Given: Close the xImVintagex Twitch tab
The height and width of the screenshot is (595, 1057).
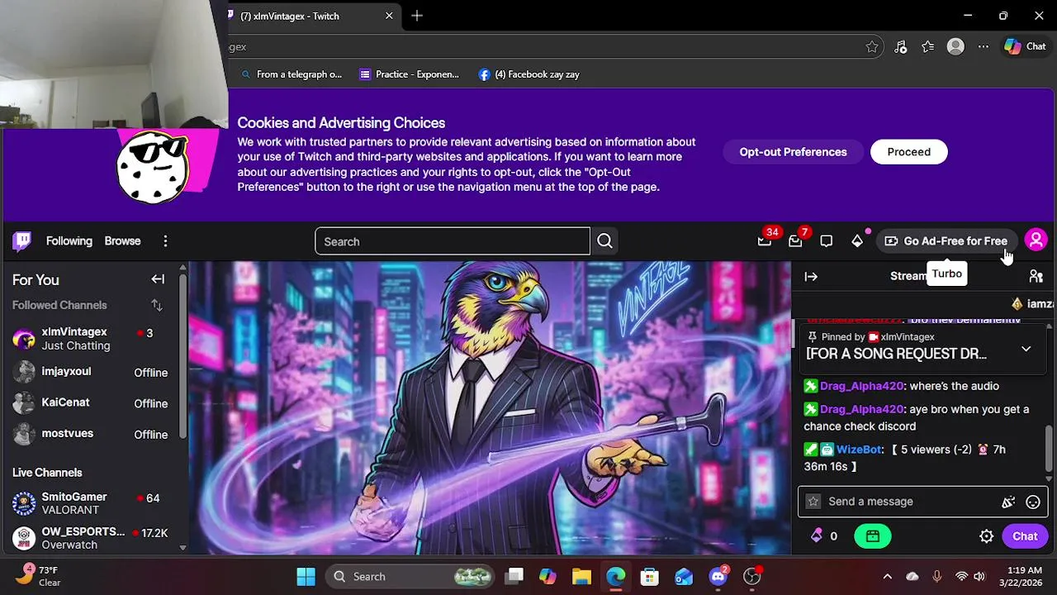Looking at the screenshot, I should click(x=389, y=16).
